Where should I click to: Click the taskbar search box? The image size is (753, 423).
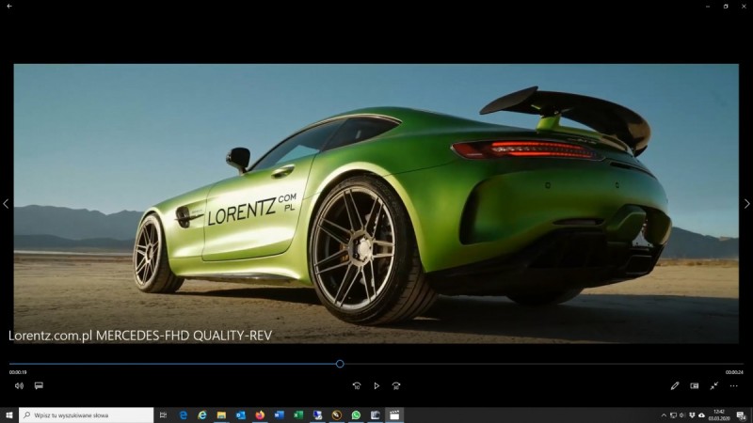[87, 415]
